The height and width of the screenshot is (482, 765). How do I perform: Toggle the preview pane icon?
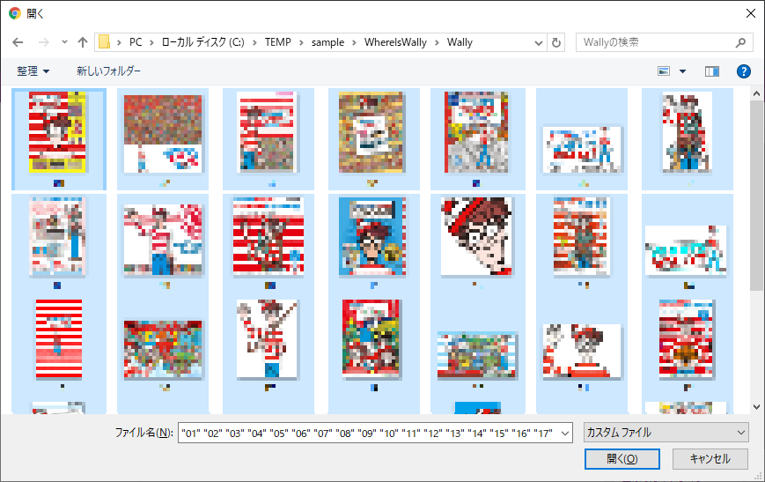pyautogui.click(x=712, y=71)
